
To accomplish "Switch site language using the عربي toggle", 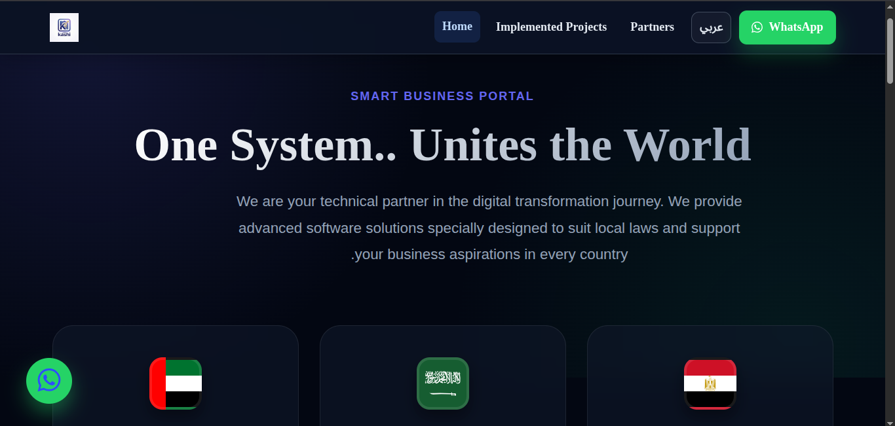I will pos(711,27).
